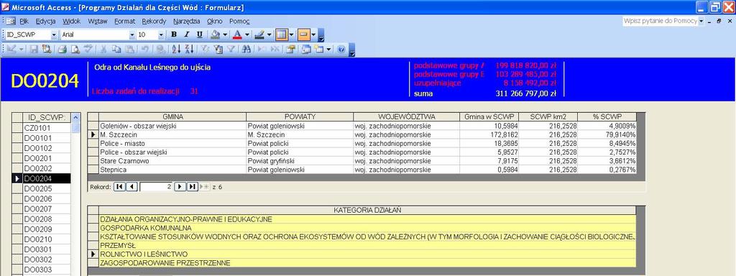736x276 pixels.
Task: Click the record number field showing 2
Action: (156, 187)
